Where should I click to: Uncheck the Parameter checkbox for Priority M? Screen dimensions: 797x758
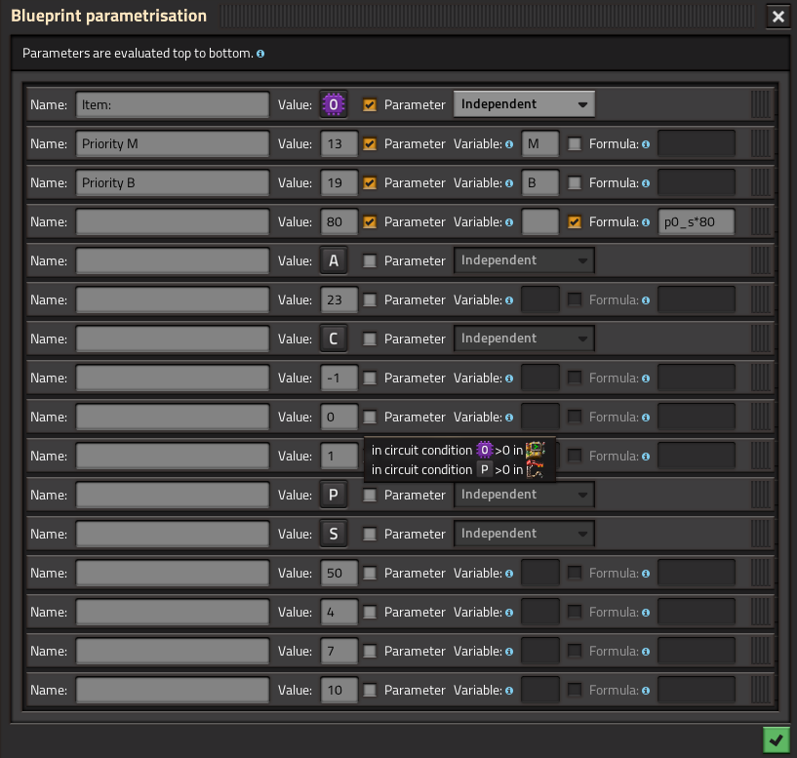370,143
